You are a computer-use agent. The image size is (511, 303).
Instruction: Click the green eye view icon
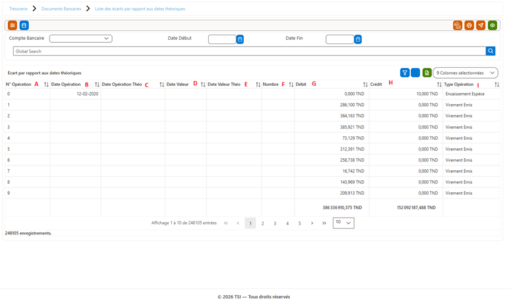pyautogui.click(x=493, y=26)
